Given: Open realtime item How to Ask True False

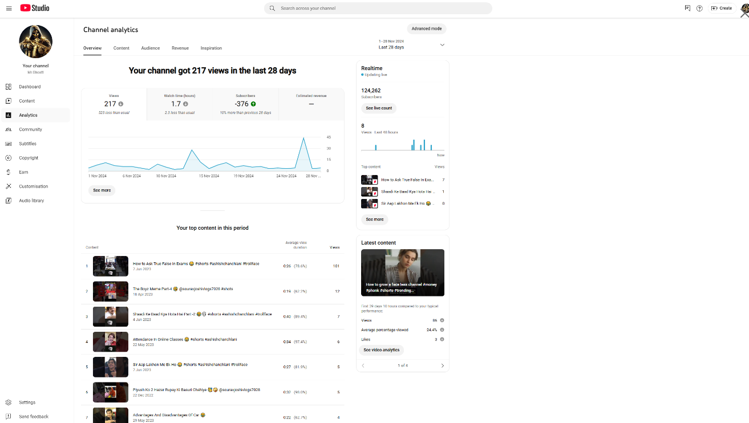Looking at the screenshot, I should tap(403, 180).
